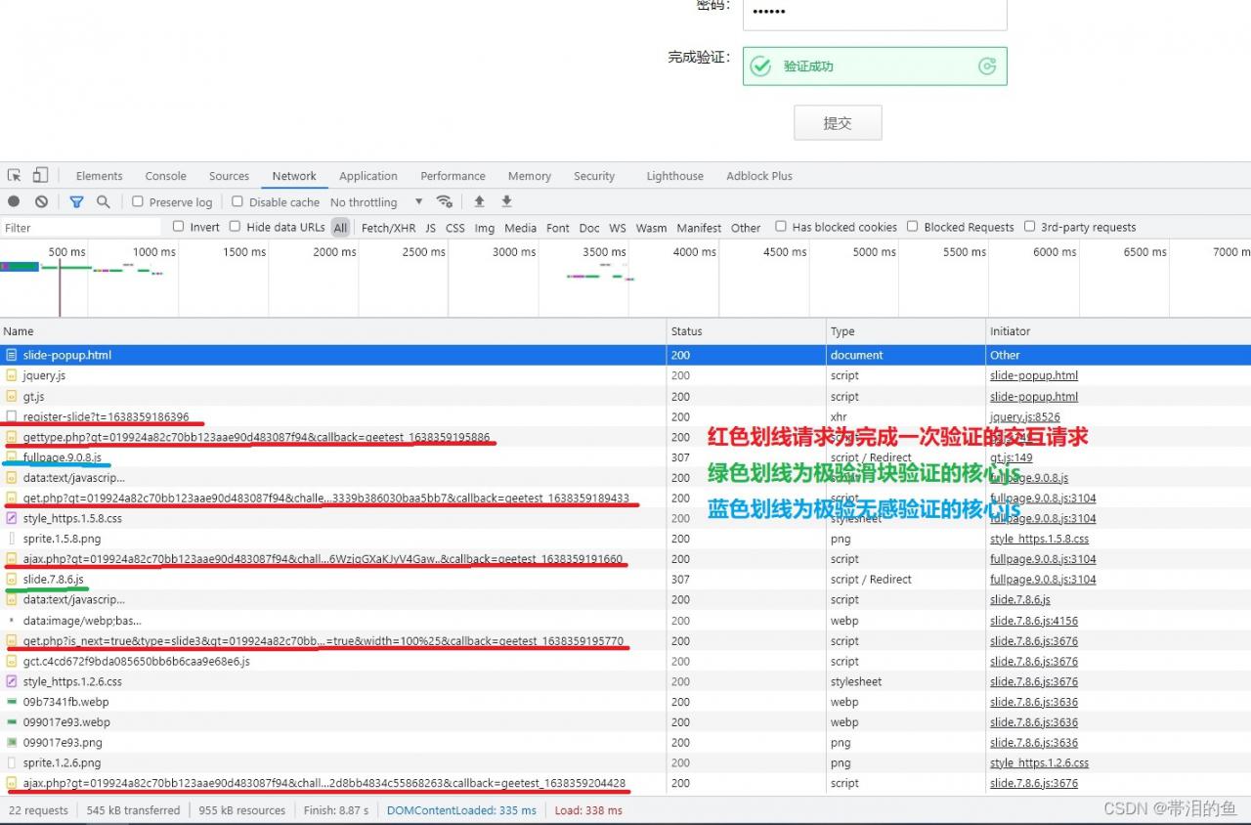Select the fullpage.9.0.8.js request row
The height and width of the screenshot is (825, 1251).
pyautogui.click(x=625, y=457)
